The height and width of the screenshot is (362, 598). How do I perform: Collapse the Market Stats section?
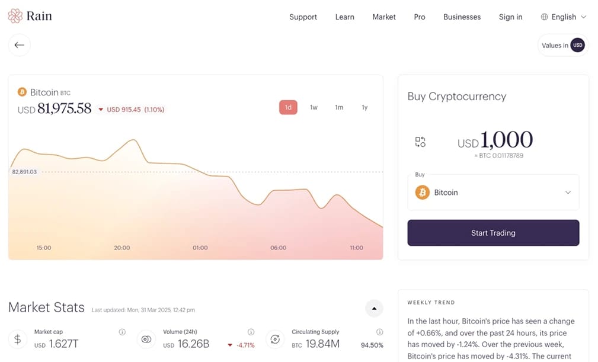(x=374, y=308)
